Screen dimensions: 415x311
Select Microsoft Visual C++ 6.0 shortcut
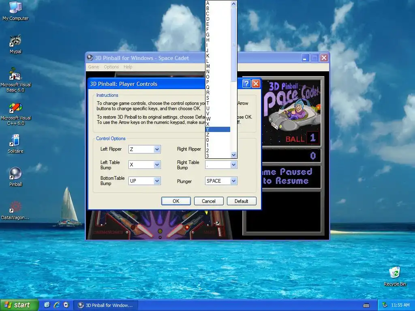[x=15, y=113]
